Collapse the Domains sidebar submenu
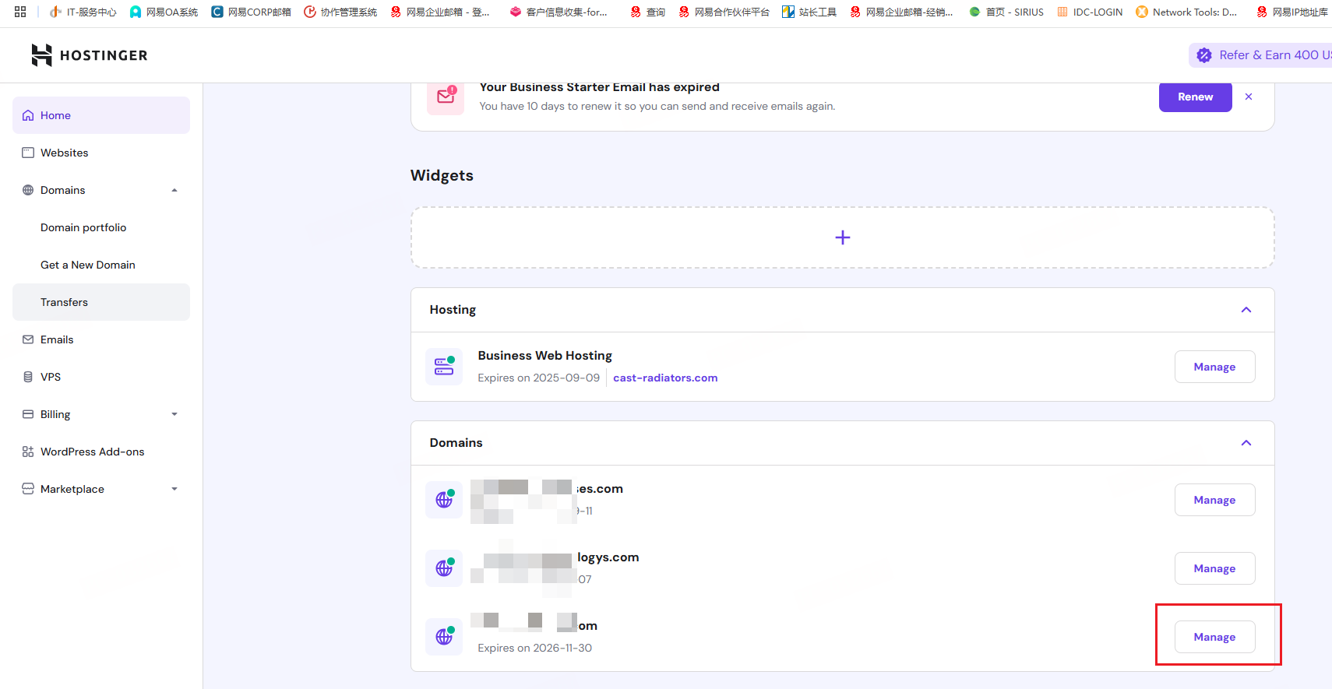This screenshot has width=1332, height=689. point(174,190)
